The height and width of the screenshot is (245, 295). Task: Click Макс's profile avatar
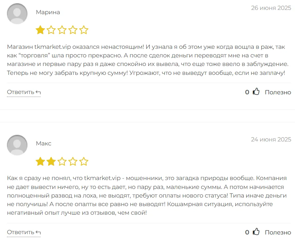(17, 145)
